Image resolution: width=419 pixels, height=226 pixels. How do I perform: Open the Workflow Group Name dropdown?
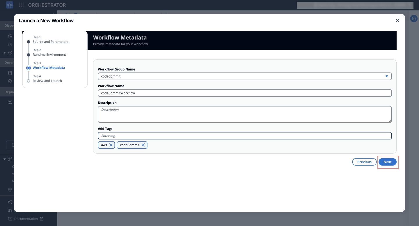coord(387,76)
